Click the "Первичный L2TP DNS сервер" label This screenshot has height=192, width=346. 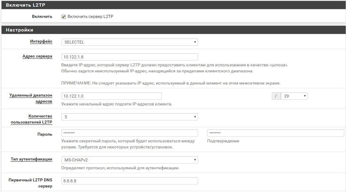30,183
